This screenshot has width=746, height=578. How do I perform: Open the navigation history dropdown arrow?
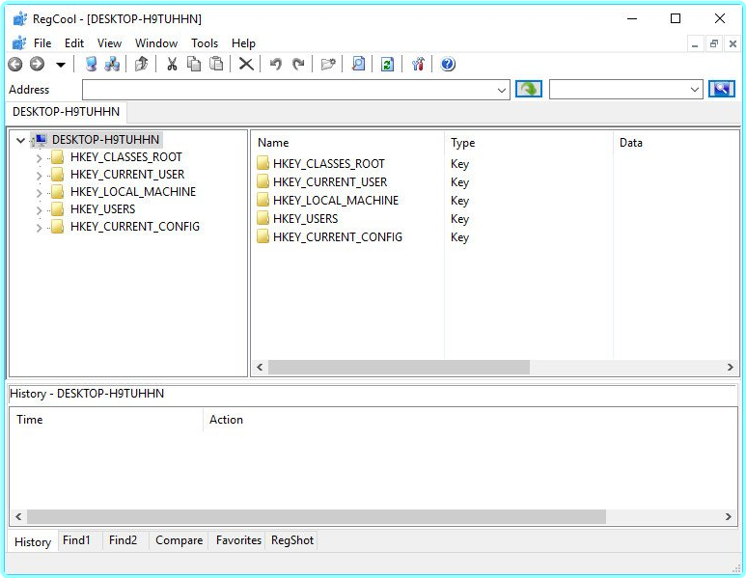[61, 65]
